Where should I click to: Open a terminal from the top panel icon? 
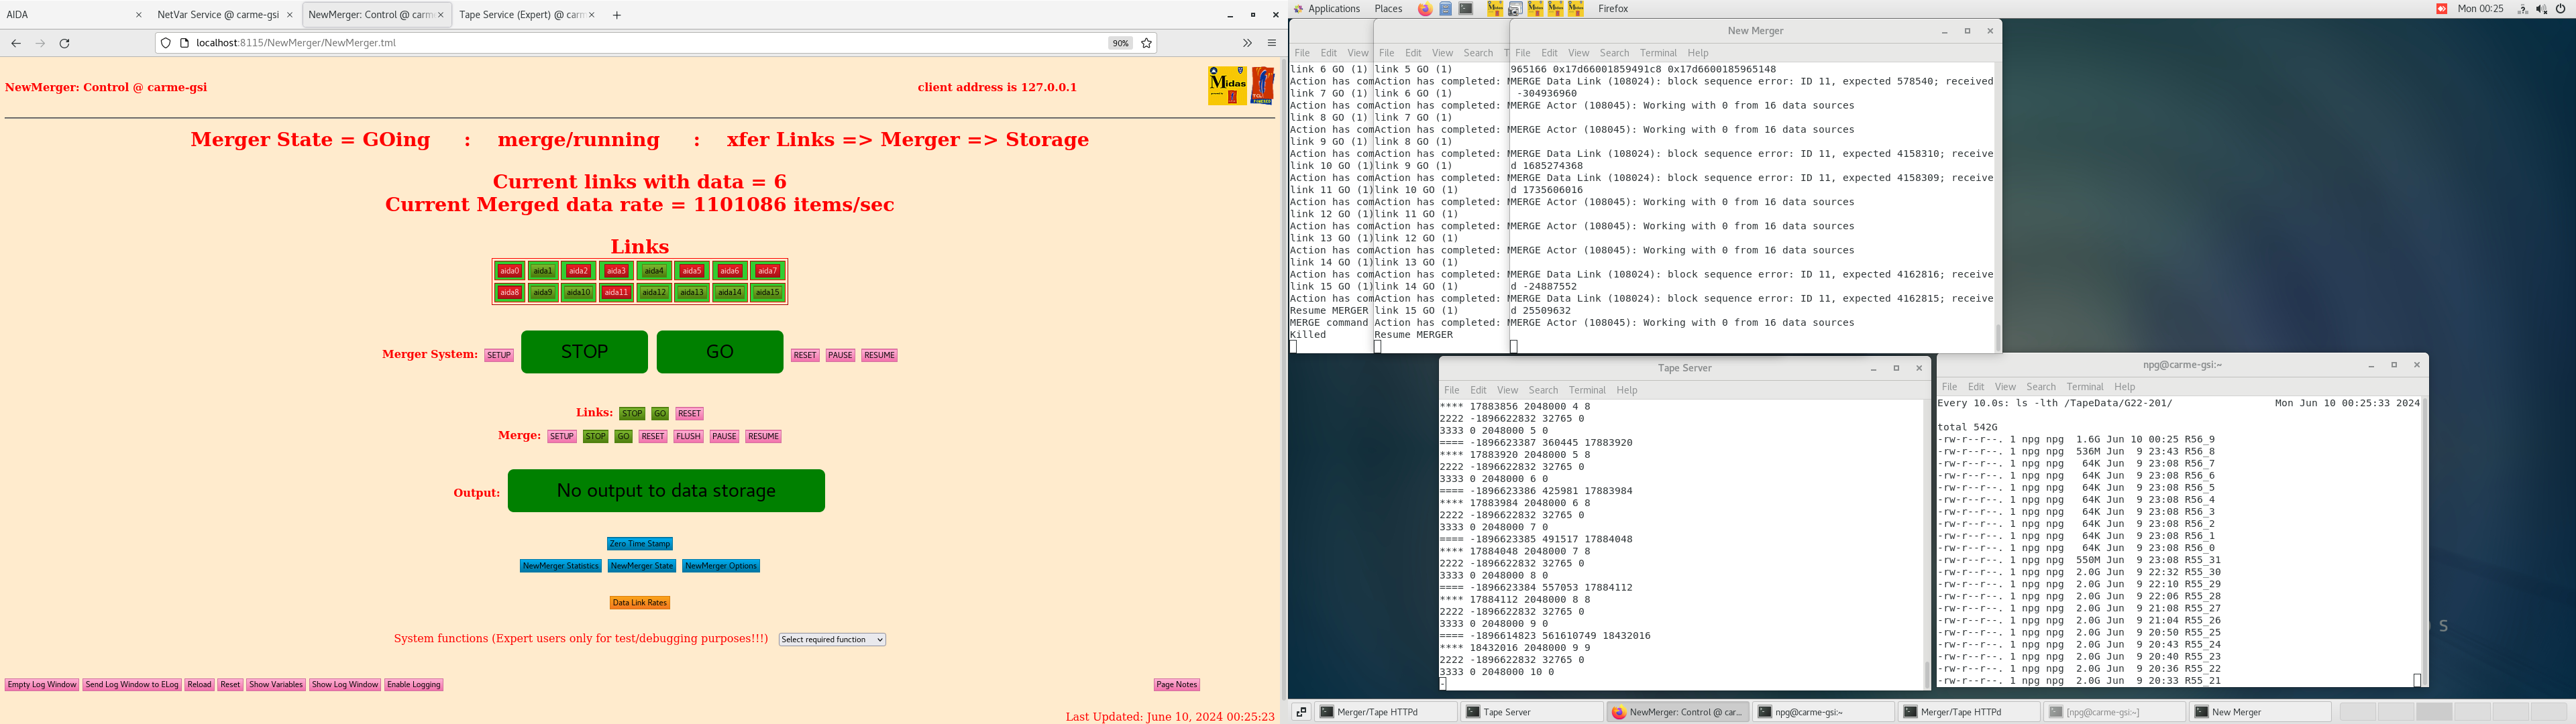coord(1465,9)
